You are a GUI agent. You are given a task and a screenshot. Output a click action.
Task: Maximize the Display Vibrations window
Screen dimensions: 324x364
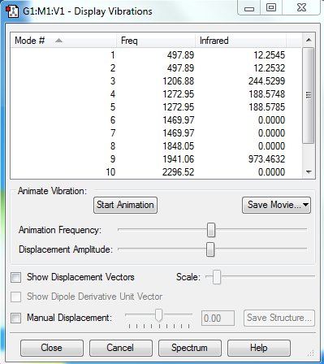[x=271, y=7]
